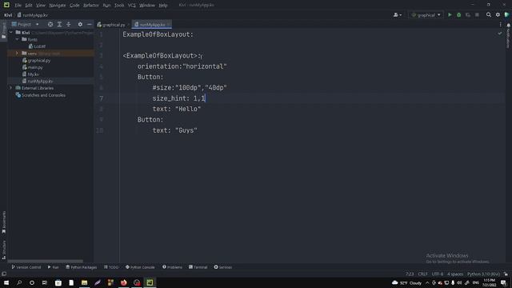Open Terminal tool window
512x288 pixels.
coord(198,267)
